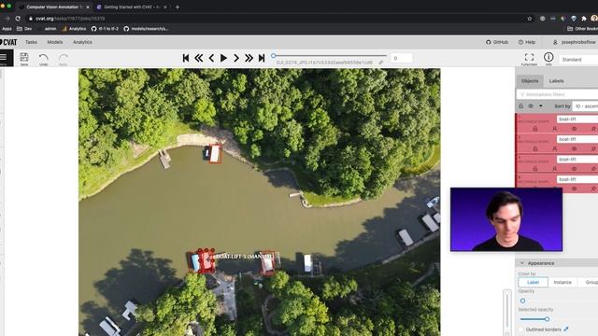Mark the second boat-lift object as occluded

(x=554, y=149)
